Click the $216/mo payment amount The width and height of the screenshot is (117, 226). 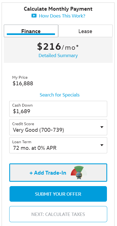58,47
